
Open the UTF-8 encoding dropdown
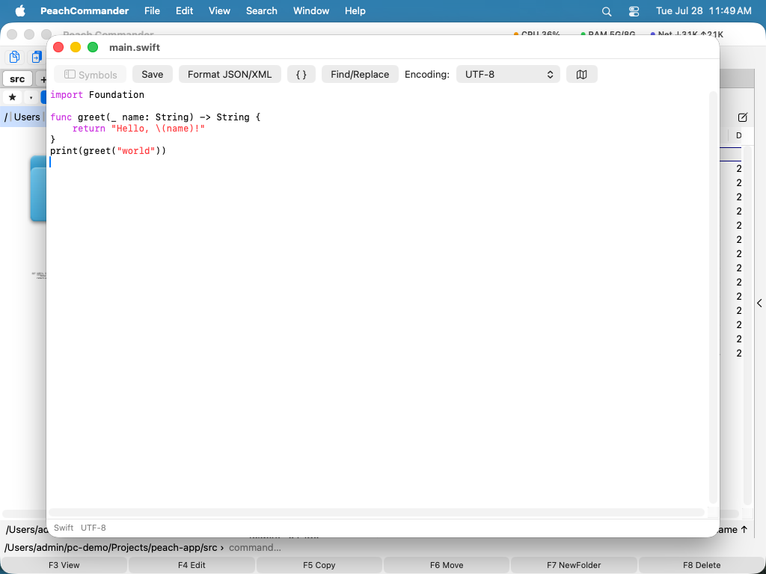tap(508, 74)
